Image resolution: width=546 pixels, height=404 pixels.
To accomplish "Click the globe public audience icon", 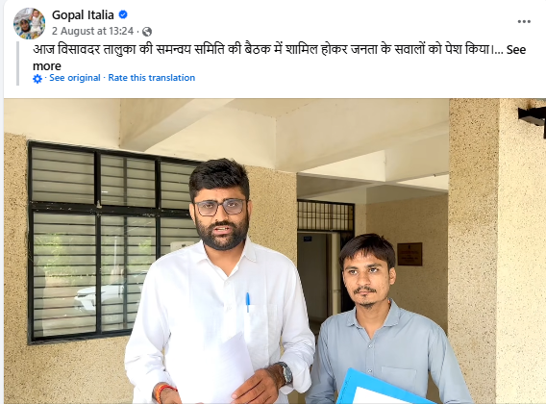I will (147, 32).
